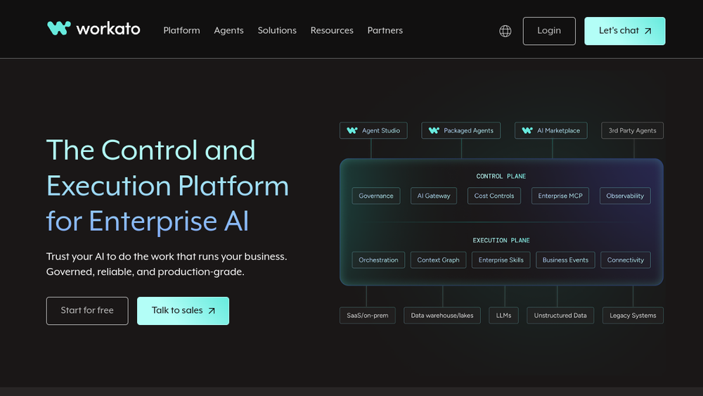Open the Resources menu
The image size is (703, 396).
tap(332, 30)
